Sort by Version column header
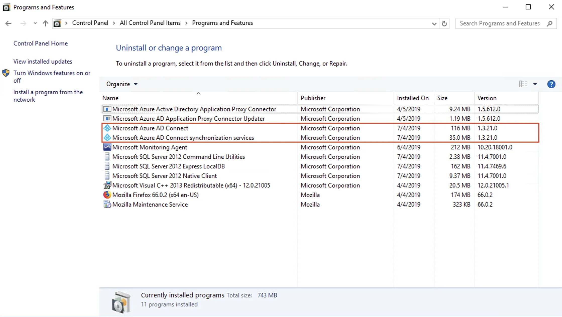The image size is (562, 317). point(506,98)
